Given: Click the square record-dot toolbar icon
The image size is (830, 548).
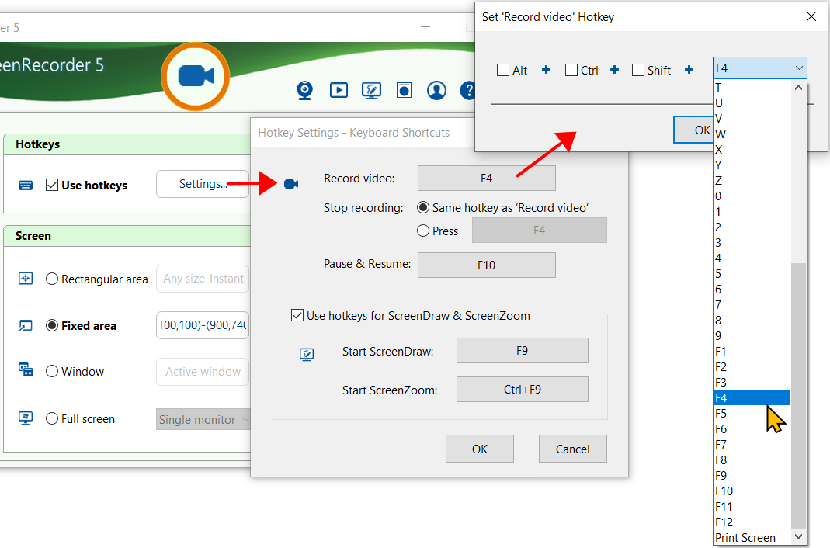Looking at the screenshot, I should pyautogui.click(x=404, y=91).
